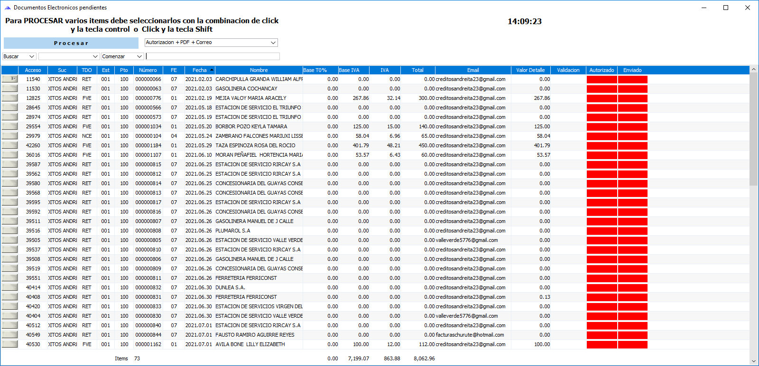Screen dimensions: 759x366
Task: Click the sort arrow on the Fecha header
Action: 212,70
